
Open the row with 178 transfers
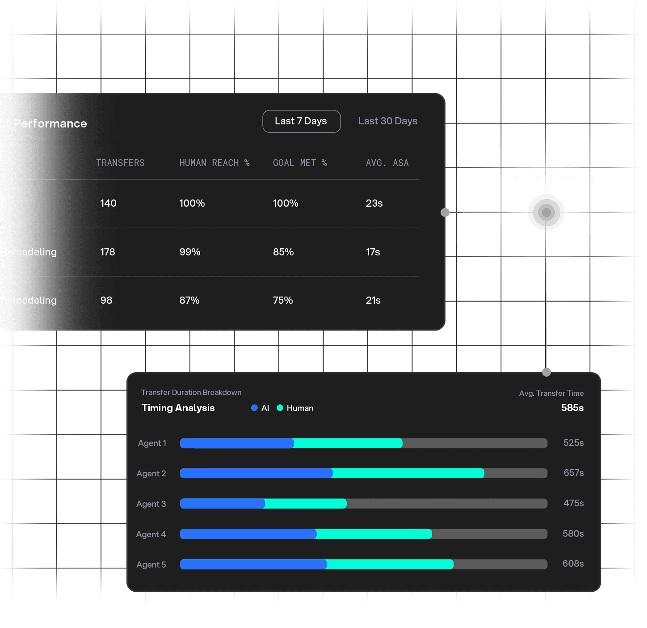[x=108, y=252]
